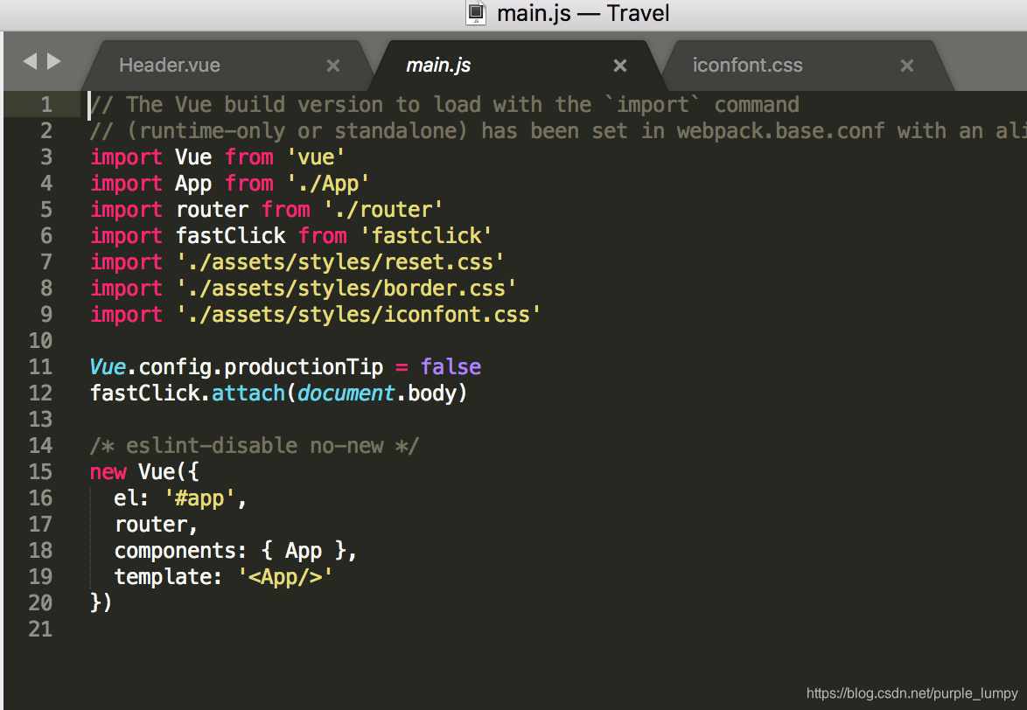Click 'router,' on line 17
The image size is (1027, 710).
click(156, 525)
